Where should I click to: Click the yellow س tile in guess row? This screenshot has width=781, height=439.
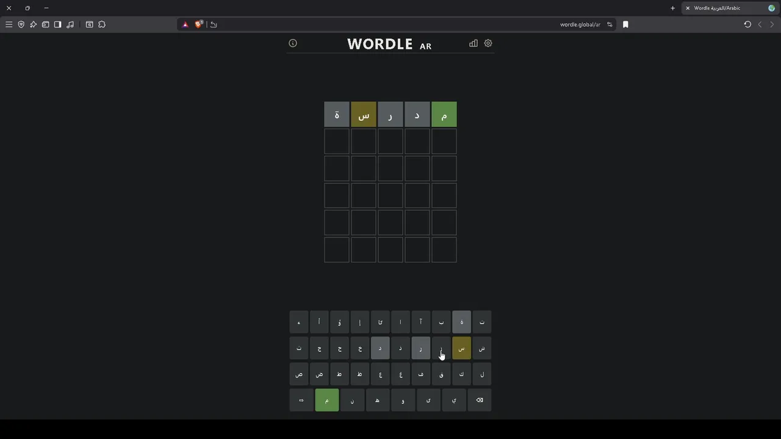coord(364,115)
